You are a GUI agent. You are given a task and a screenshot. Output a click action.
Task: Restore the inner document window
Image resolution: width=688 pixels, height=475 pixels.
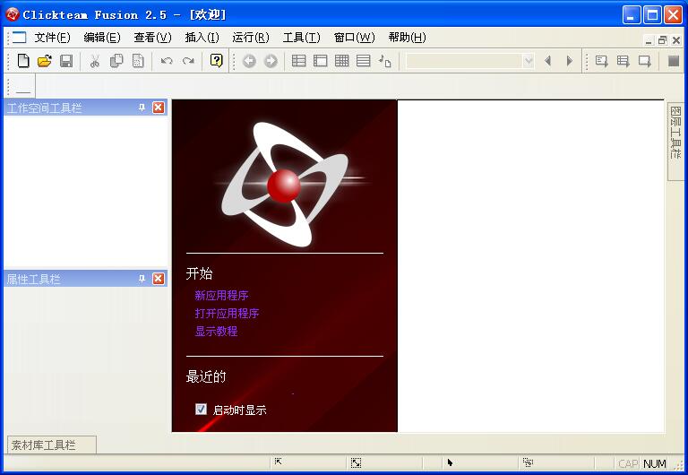(x=663, y=40)
